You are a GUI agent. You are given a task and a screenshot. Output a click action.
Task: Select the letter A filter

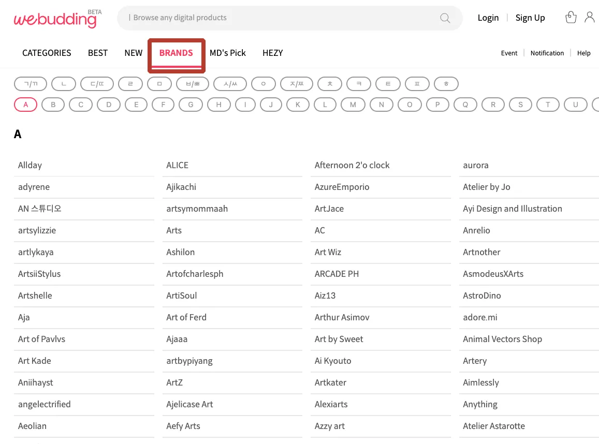[x=25, y=105]
